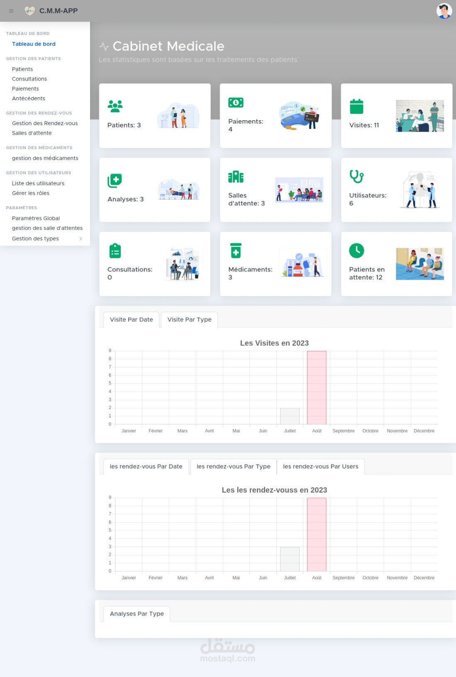This screenshot has height=677, width=456.
Task: Select les rendez-vous Par Type tab
Action: click(233, 467)
